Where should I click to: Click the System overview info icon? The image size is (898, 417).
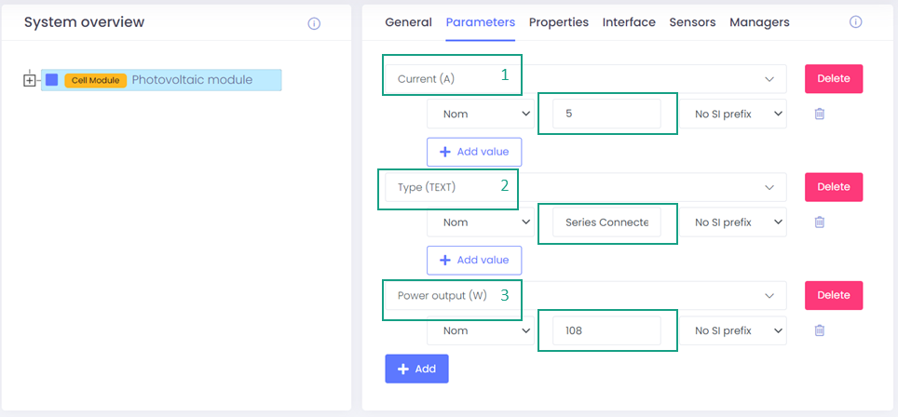[x=314, y=23]
